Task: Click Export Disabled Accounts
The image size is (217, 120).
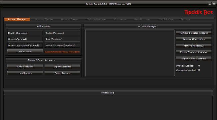Action: 194,52
